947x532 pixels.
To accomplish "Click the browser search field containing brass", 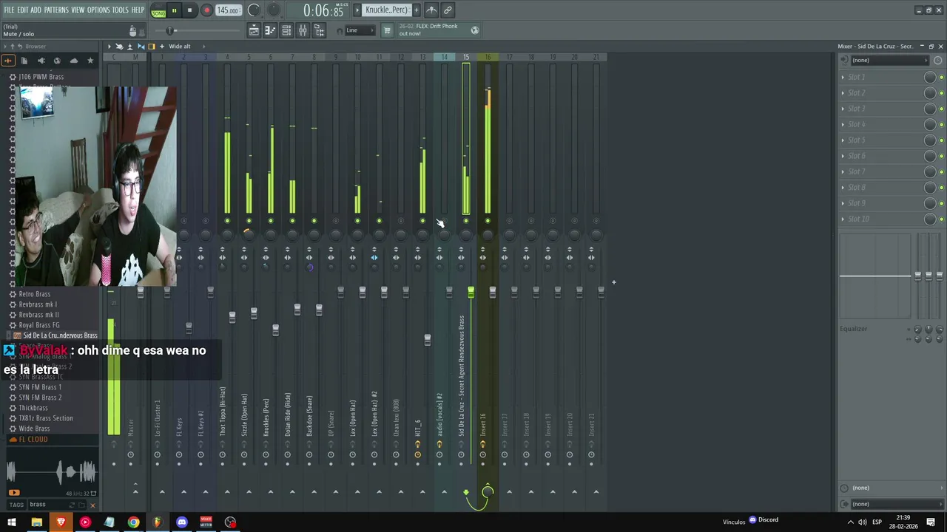I will tap(55, 505).
